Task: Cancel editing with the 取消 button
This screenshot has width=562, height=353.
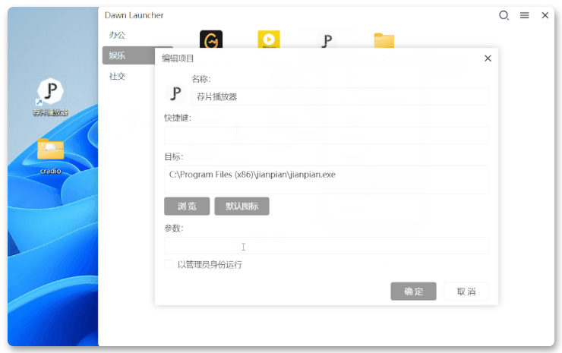Action: [466, 292]
